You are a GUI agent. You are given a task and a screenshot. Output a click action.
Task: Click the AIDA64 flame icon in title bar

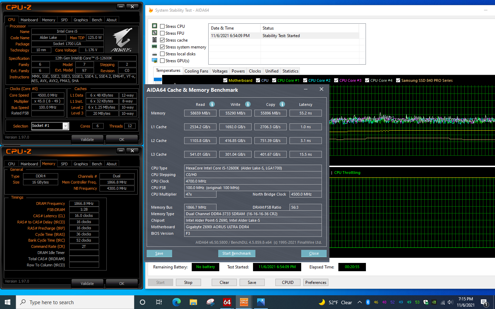click(151, 10)
